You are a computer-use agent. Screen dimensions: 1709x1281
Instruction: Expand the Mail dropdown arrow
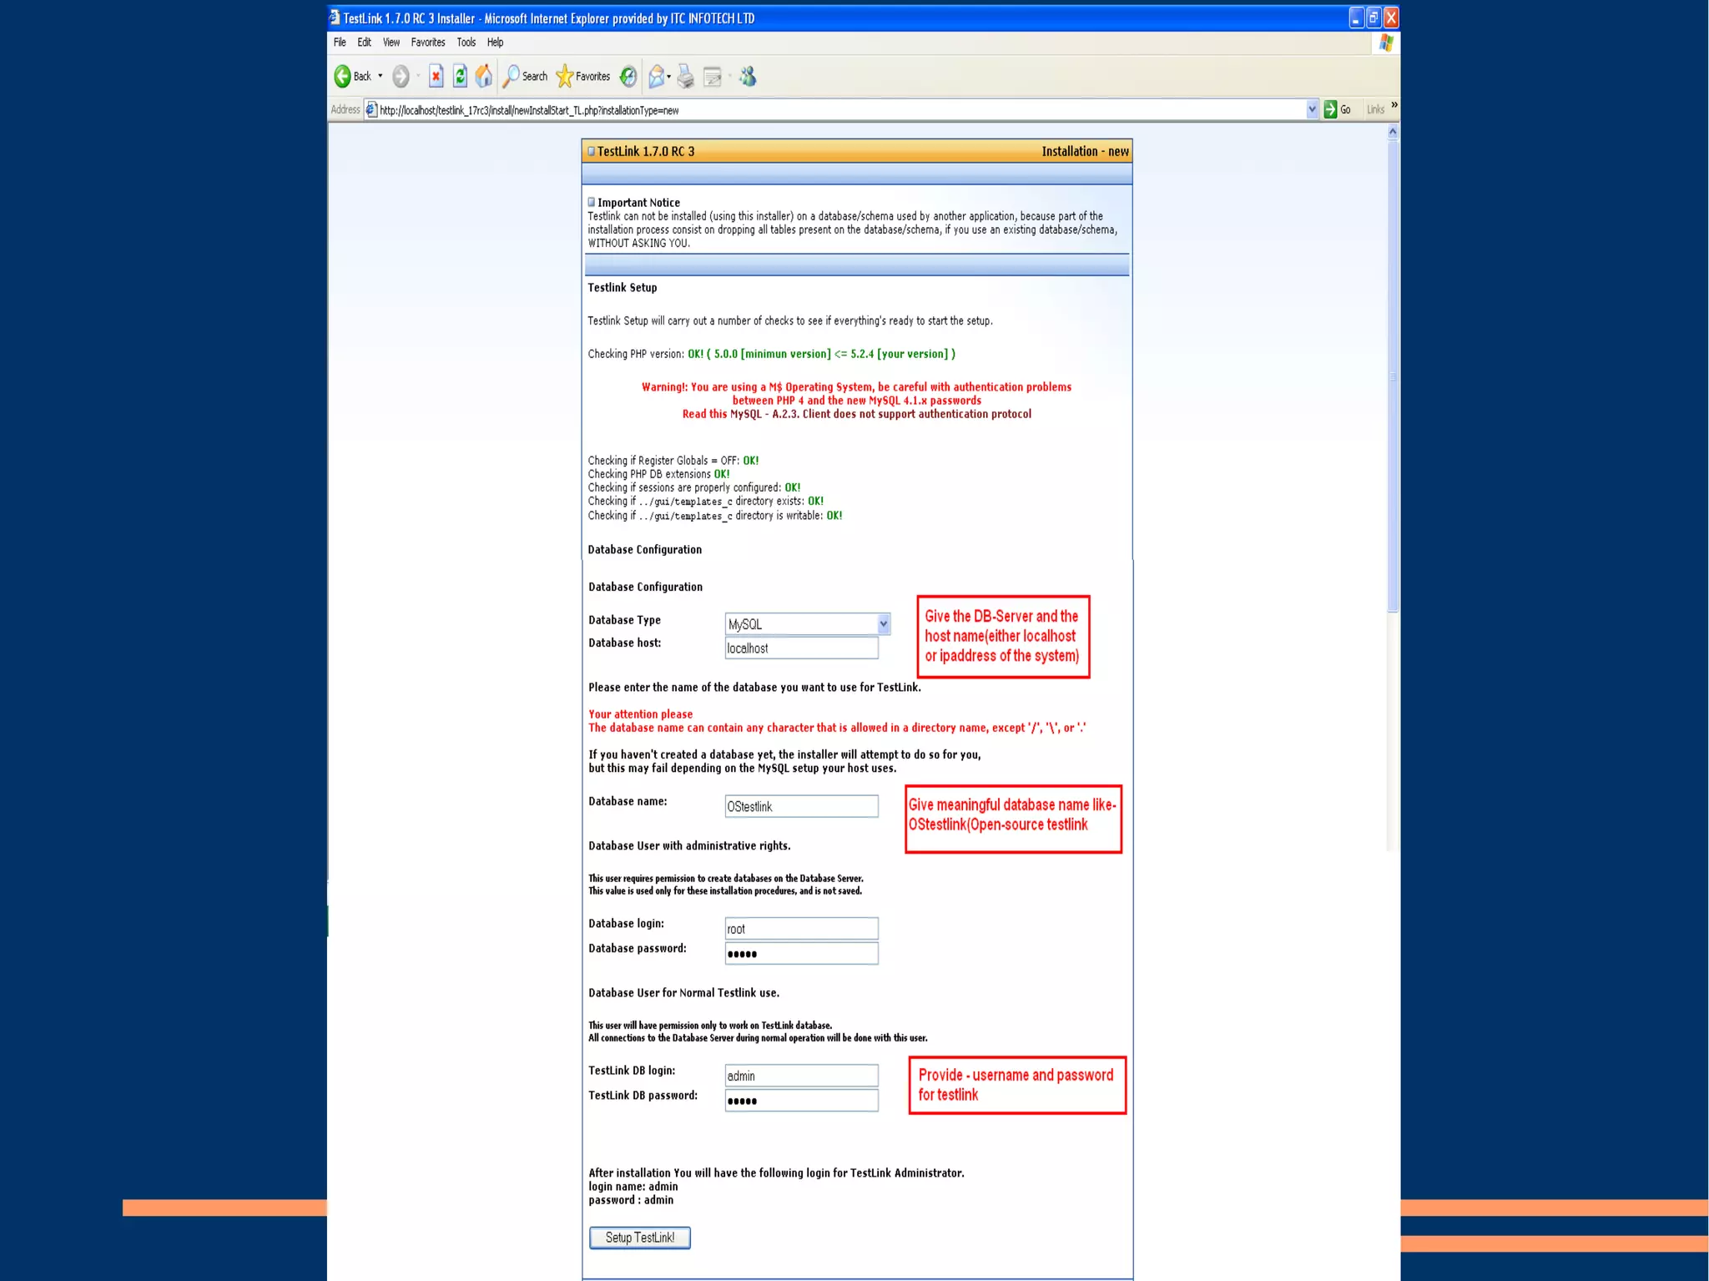pos(669,77)
